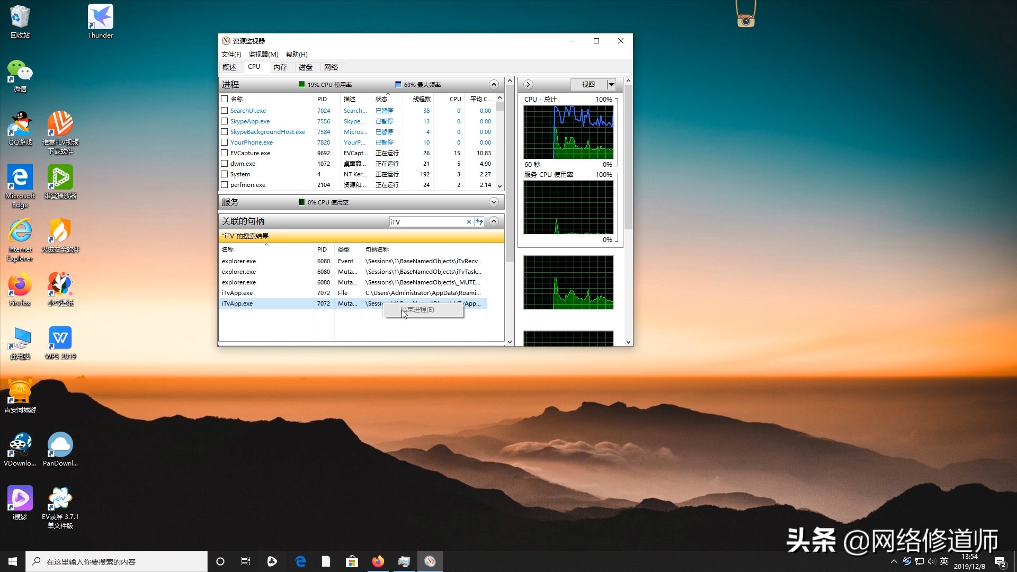Screen dimensions: 1017x572
Task: Open Task View from the taskbar
Action: click(245, 561)
